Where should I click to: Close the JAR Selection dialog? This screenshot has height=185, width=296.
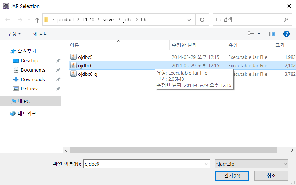289,6
